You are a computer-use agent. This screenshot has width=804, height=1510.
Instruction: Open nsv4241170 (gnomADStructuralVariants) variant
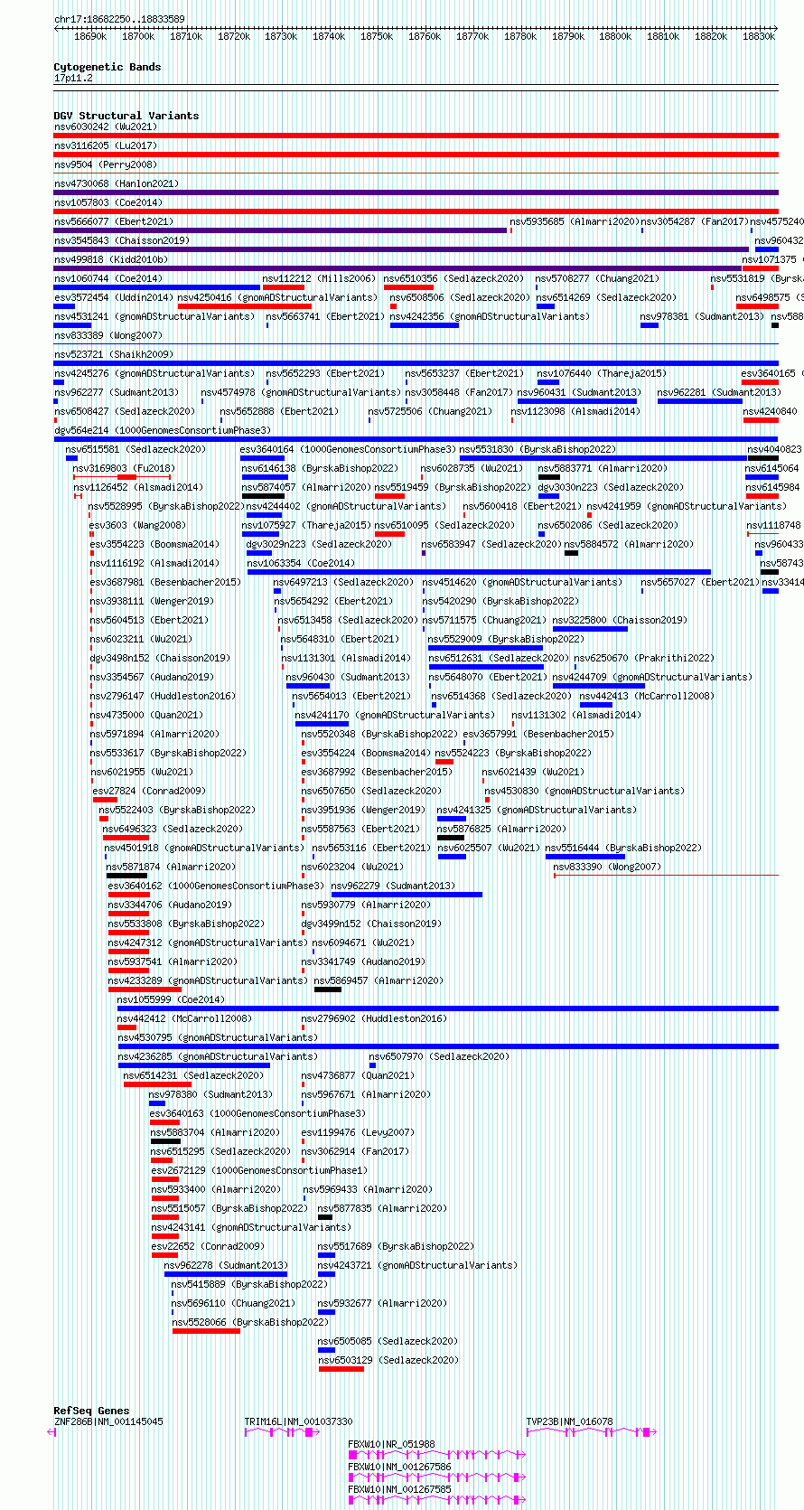click(396, 715)
